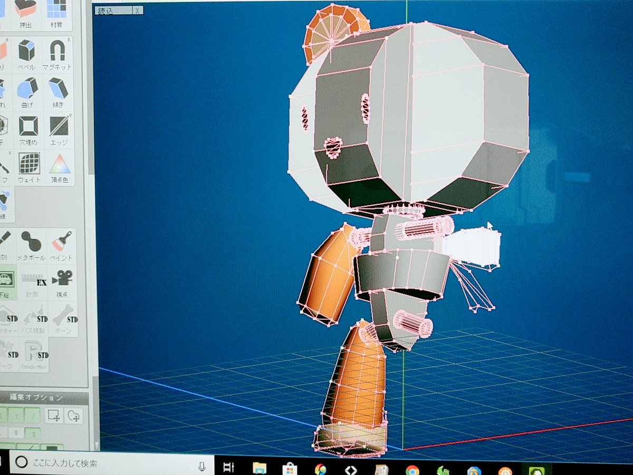The height and width of the screenshot is (475, 633).
Task: Open Chrome from the taskbar
Action: [412, 470]
